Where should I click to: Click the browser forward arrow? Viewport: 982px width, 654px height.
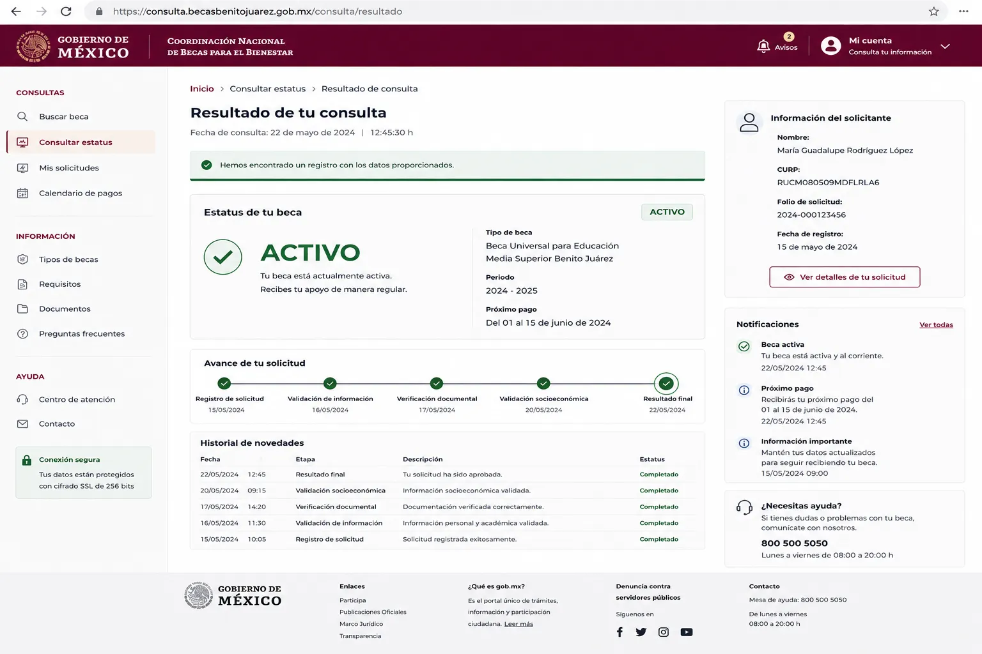[x=42, y=11]
